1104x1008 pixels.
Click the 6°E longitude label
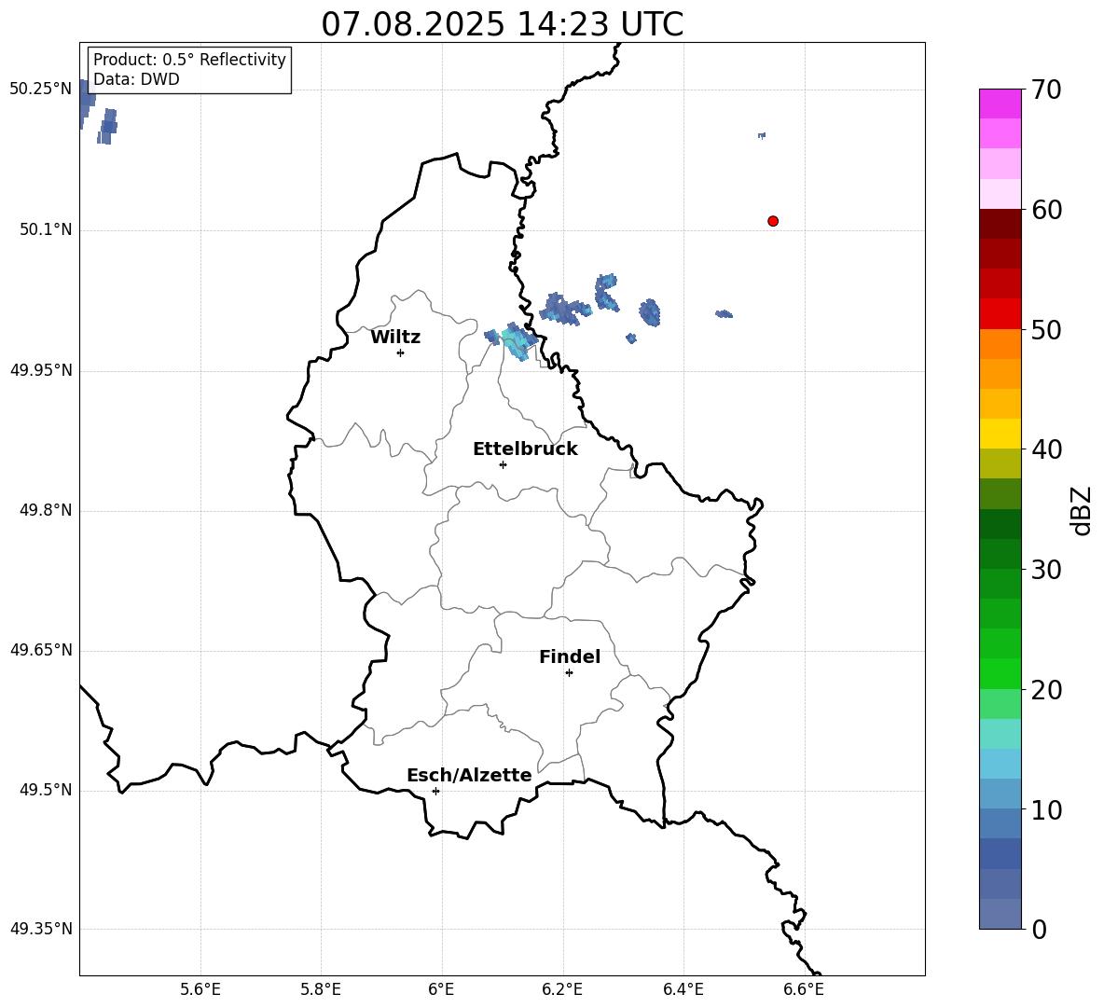(x=442, y=989)
